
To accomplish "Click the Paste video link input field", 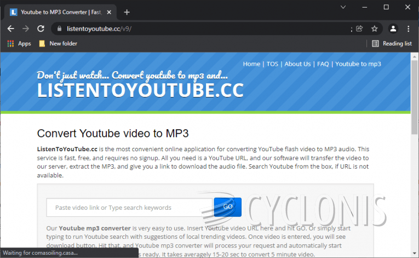I will pyautogui.click(x=129, y=208).
